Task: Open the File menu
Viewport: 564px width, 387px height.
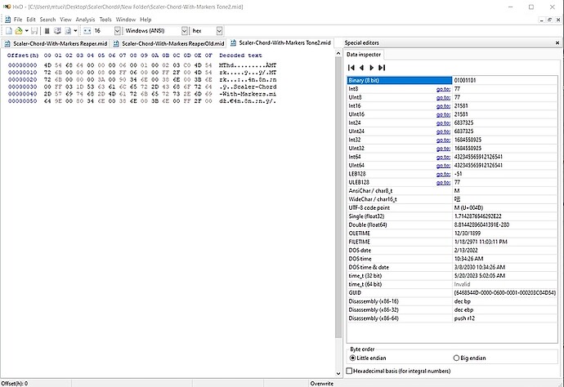Action: 18,20
